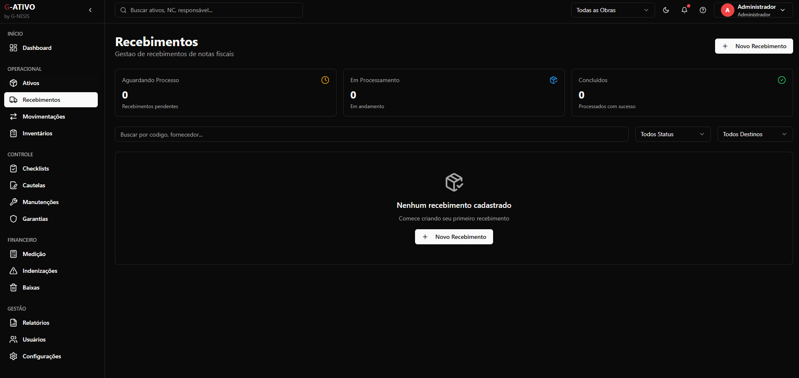Image resolution: width=799 pixels, height=378 pixels.
Task: Open Configurações from the sidebar
Action: [42, 356]
